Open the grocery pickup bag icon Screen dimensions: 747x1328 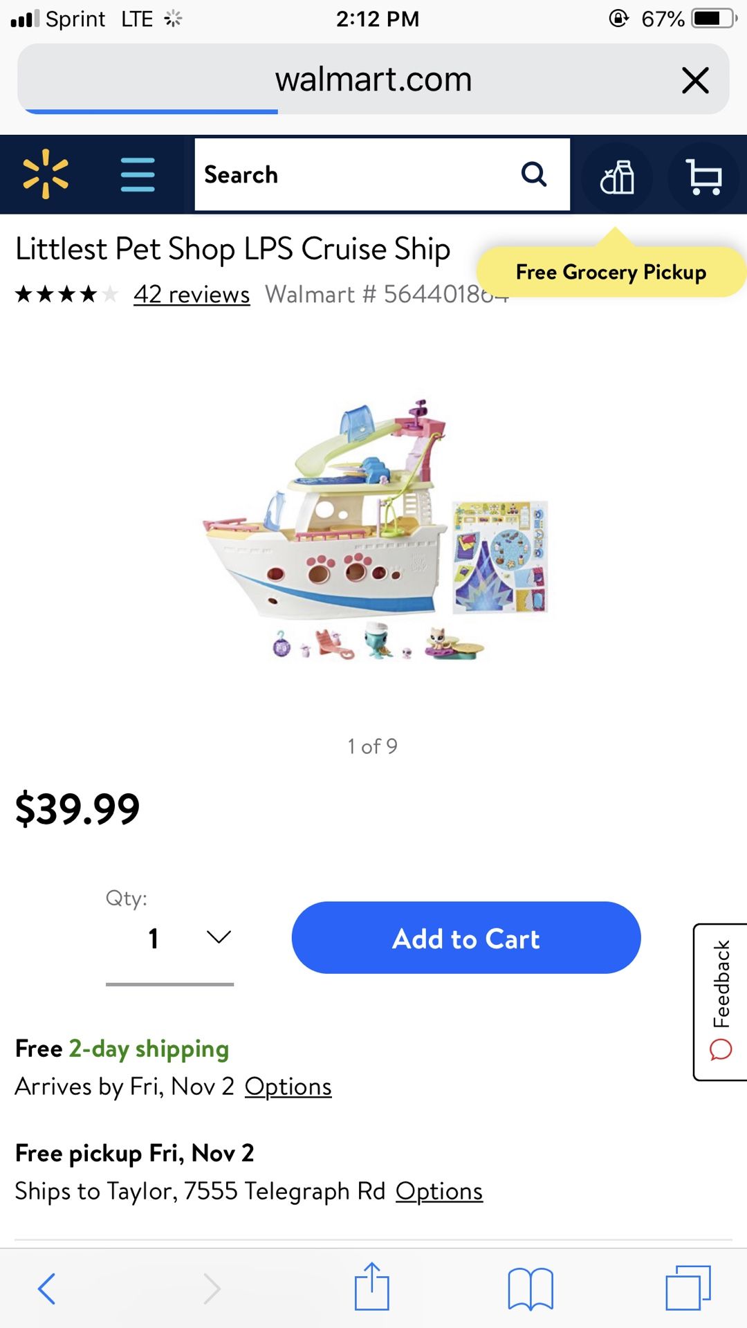coord(617,177)
